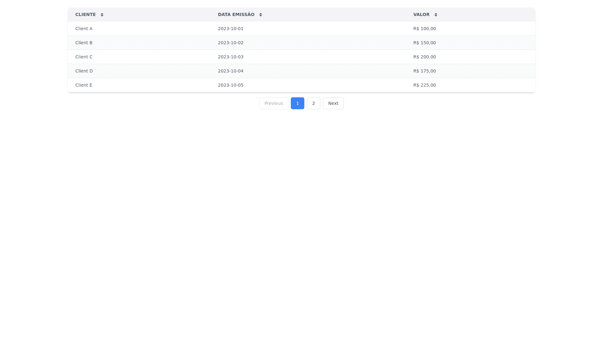Sort by the Data Emissão column header
The height and width of the screenshot is (339, 603).
236,15
